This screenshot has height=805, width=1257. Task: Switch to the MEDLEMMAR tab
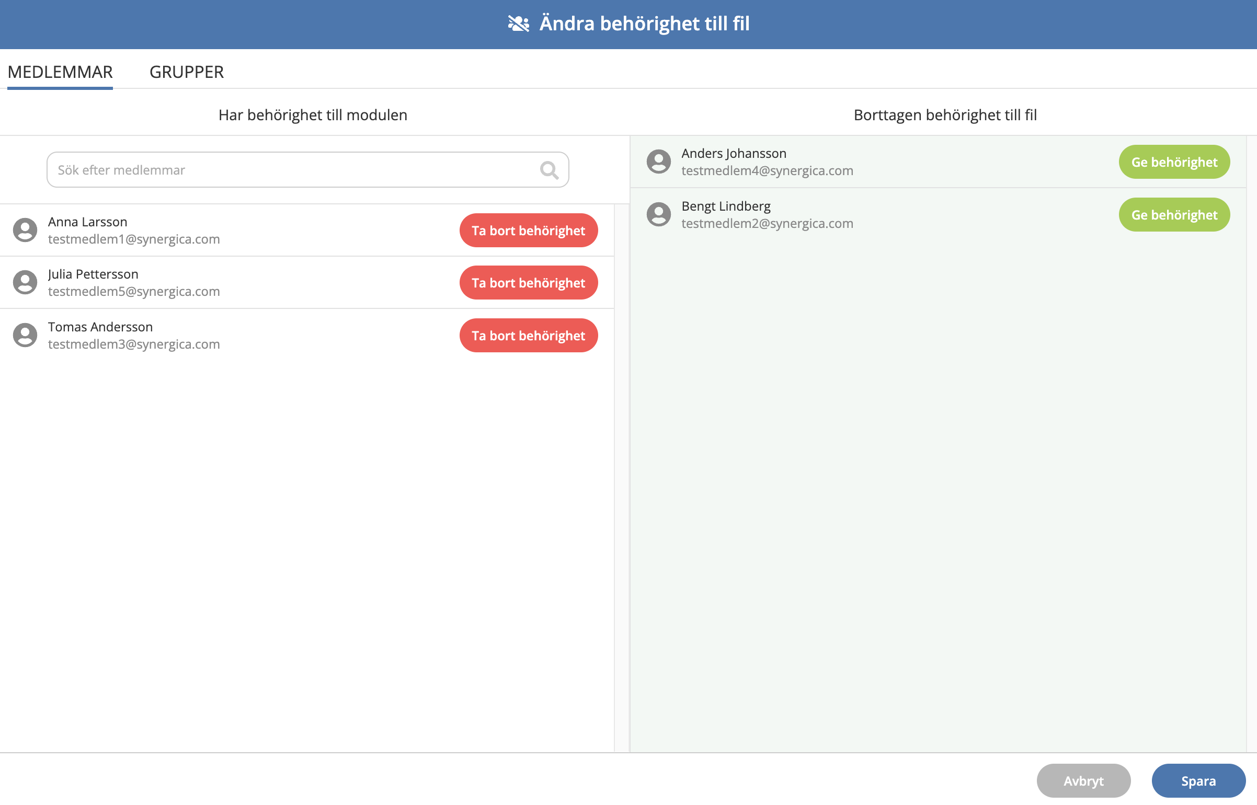coord(60,72)
